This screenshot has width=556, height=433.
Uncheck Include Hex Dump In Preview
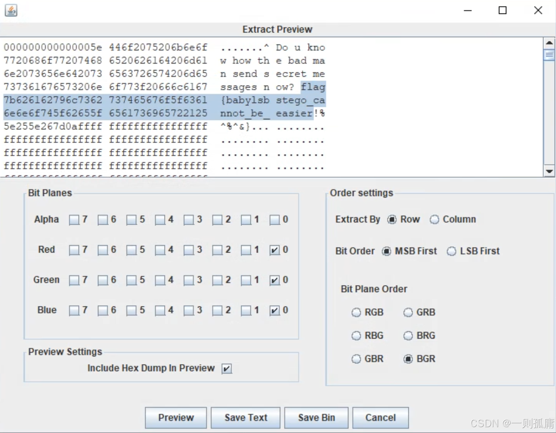[227, 369]
